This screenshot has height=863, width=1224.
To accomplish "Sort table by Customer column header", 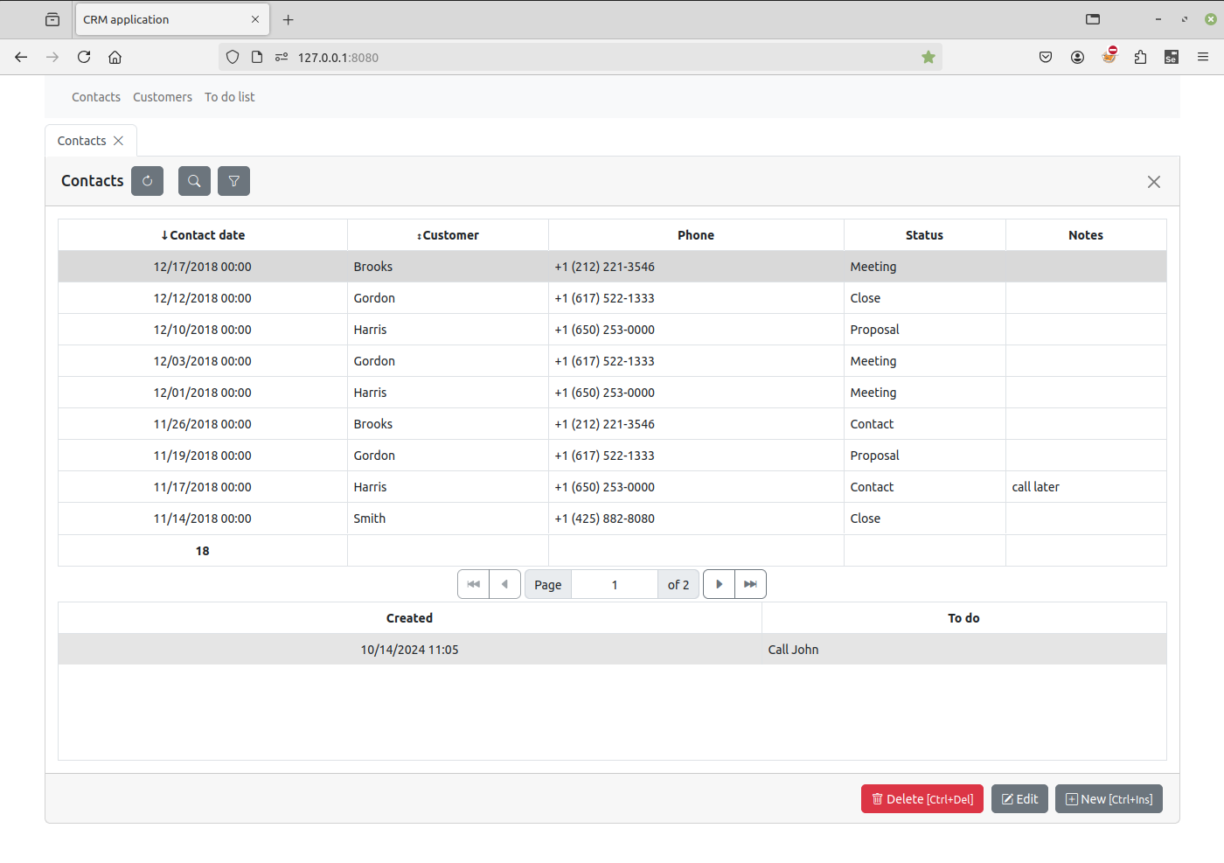I will coord(448,235).
